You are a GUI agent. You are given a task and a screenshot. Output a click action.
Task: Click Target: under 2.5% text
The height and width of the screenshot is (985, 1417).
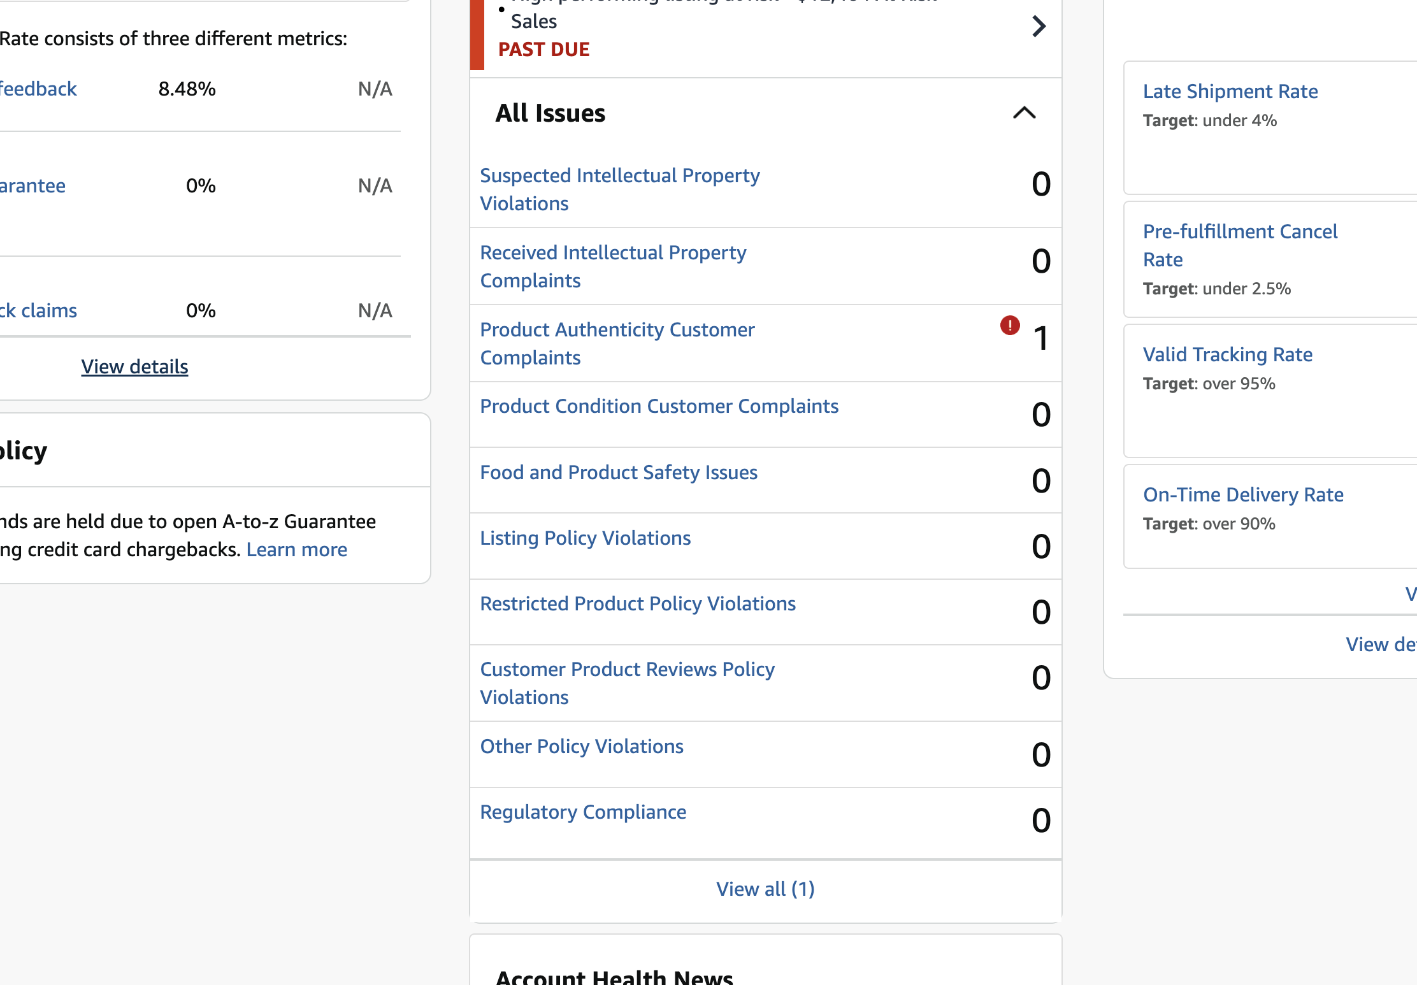pos(1216,289)
